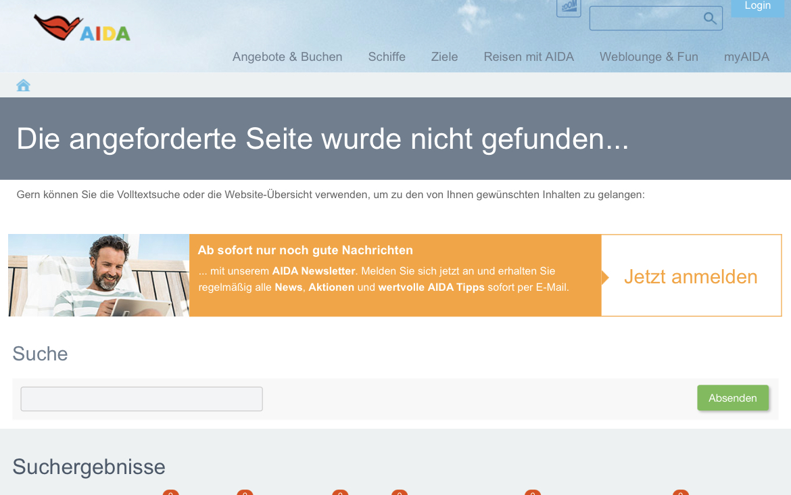The image size is (791, 495).
Task: Click the rightmost red results count badge
Action: tap(680, 493)
